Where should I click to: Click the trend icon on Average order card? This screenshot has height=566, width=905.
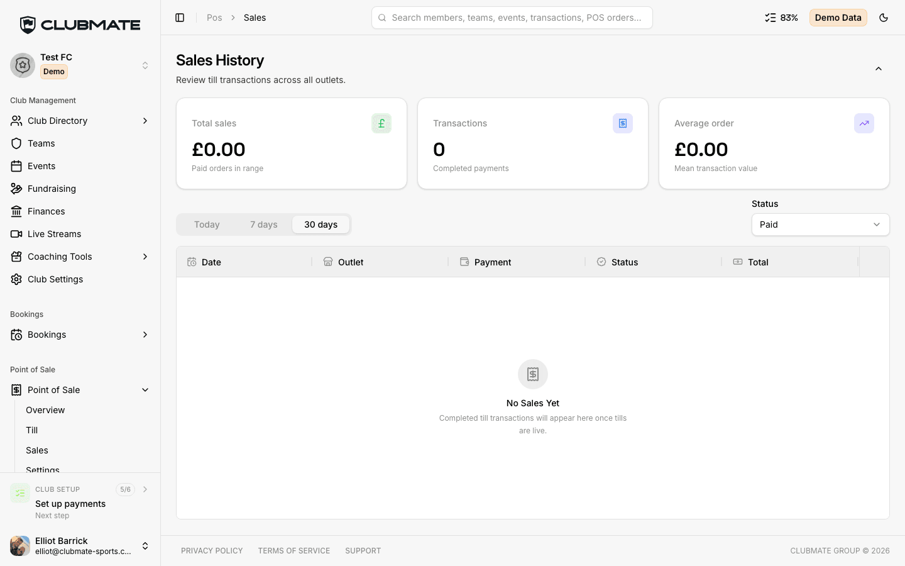[864, 123]
